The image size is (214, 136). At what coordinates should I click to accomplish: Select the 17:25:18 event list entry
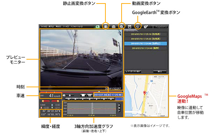pos(145,34)
